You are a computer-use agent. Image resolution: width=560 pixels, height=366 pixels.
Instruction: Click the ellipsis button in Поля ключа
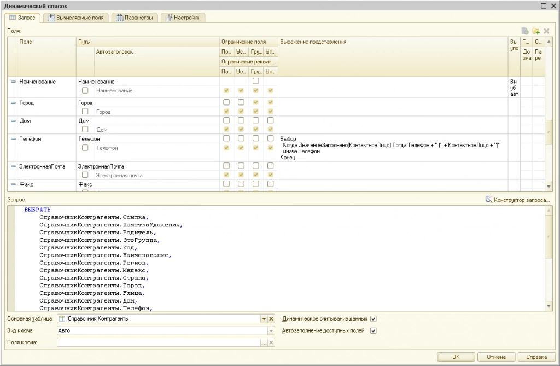[264, 342]
